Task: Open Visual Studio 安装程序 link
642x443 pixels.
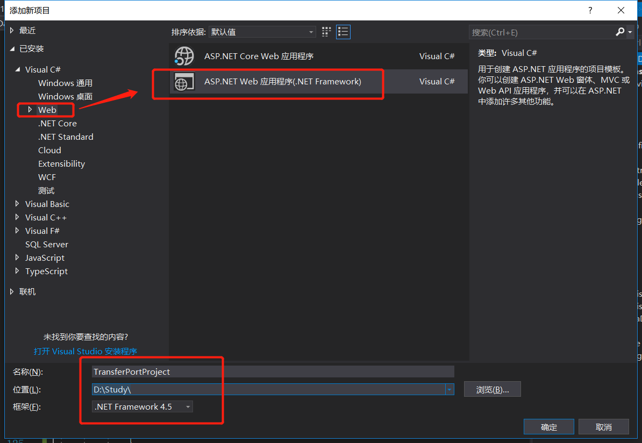Action: [x=85, y=351]
